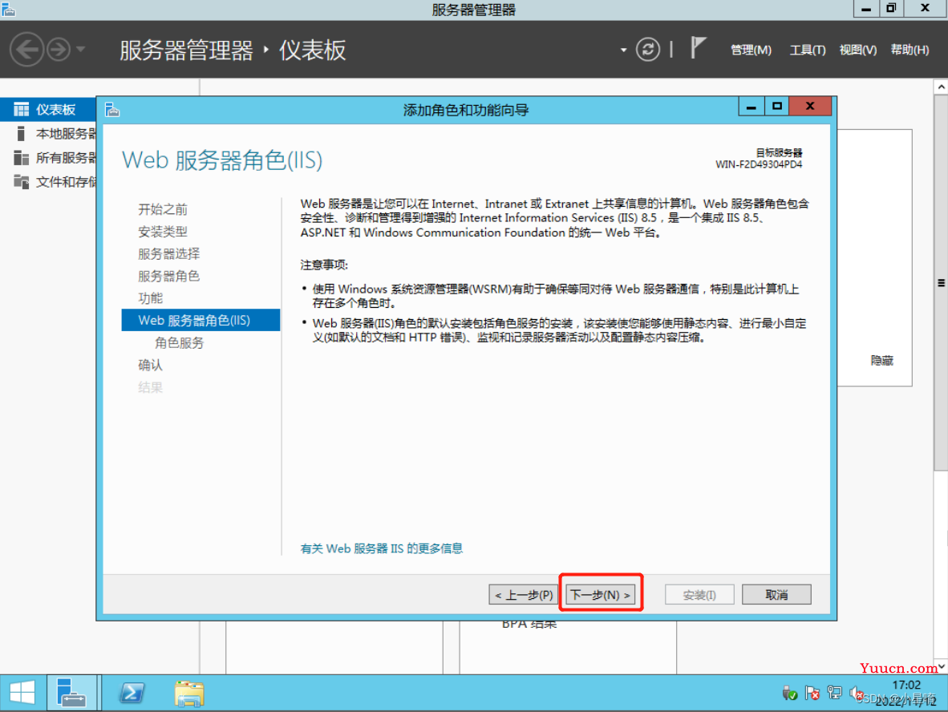
Task: Go to 服务器角色 wizard step
Action: (168, 276)
